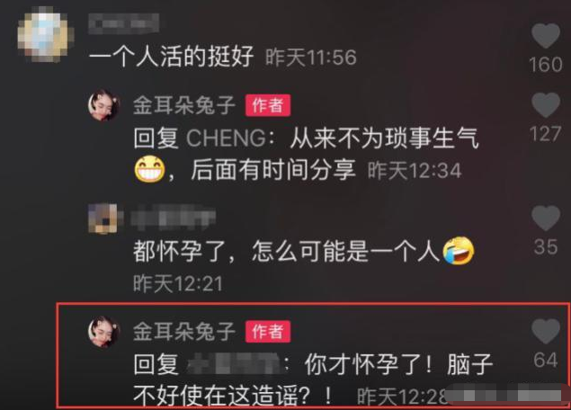Tap the red 作者 badge in the highlighted reply

click(268, 332)
